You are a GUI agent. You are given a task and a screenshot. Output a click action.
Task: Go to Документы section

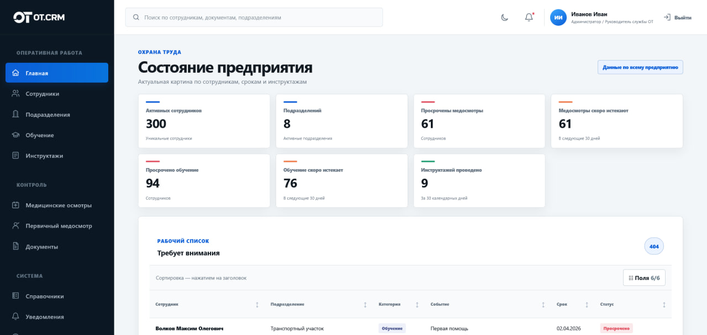(57, 247)
